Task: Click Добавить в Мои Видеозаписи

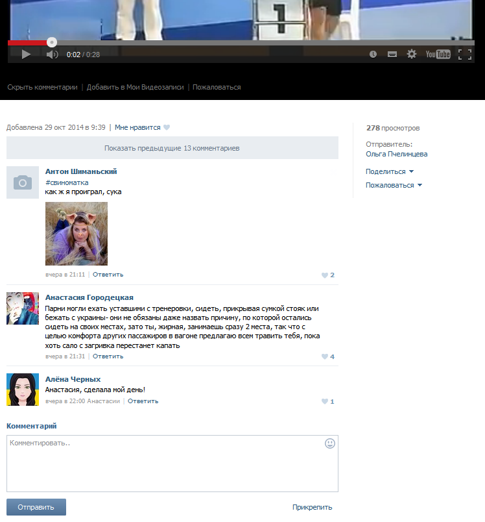Action: pos(136,87)
